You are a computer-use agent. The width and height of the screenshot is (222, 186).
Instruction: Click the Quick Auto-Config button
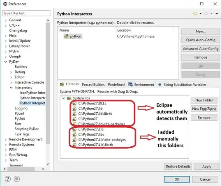pos(201,40)
